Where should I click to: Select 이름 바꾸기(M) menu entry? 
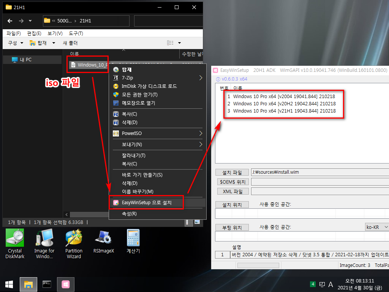point(158,192)
